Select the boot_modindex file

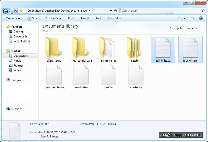point(54,77)
